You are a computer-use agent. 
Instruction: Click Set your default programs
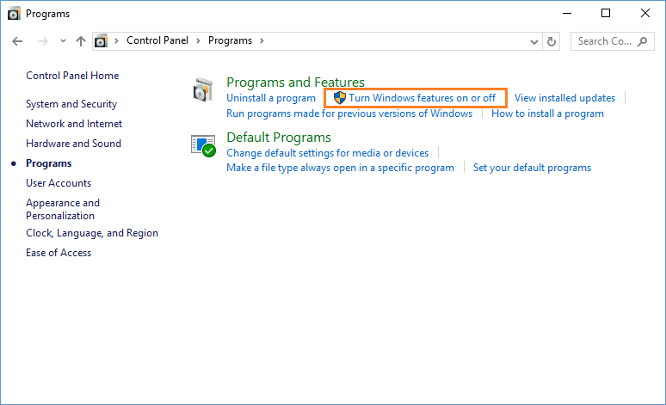coord(533,168)
